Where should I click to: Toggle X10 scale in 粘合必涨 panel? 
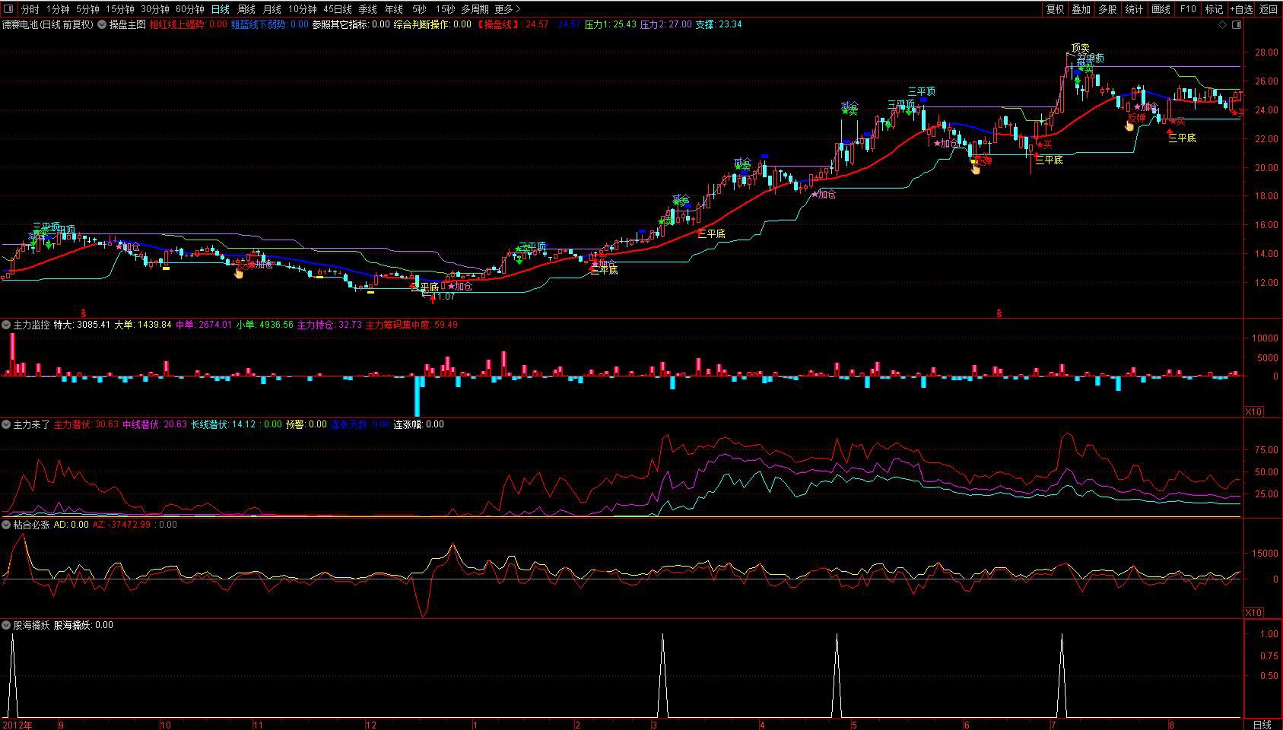tap(1253, 612)
